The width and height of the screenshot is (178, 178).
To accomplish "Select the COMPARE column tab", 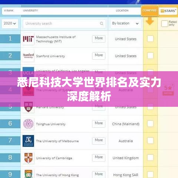I will pos(150,11).
